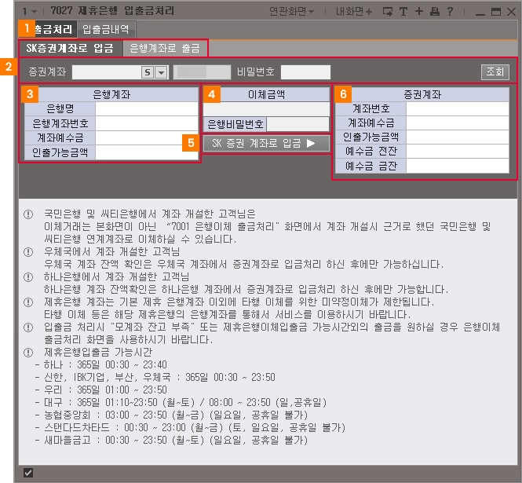The height and width of the screenshot is (483, 522).
Task: Open the 연관화면 dropdown menu
Action: point(292,12)
